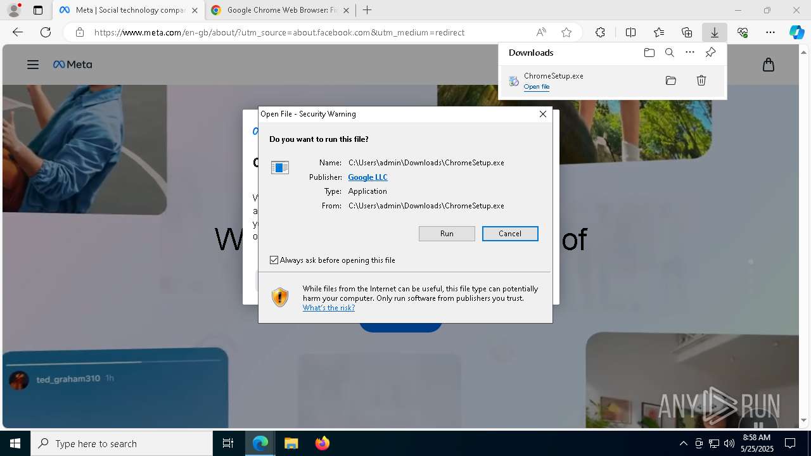Open more options in Downloads panel

(x=690, y=53)
